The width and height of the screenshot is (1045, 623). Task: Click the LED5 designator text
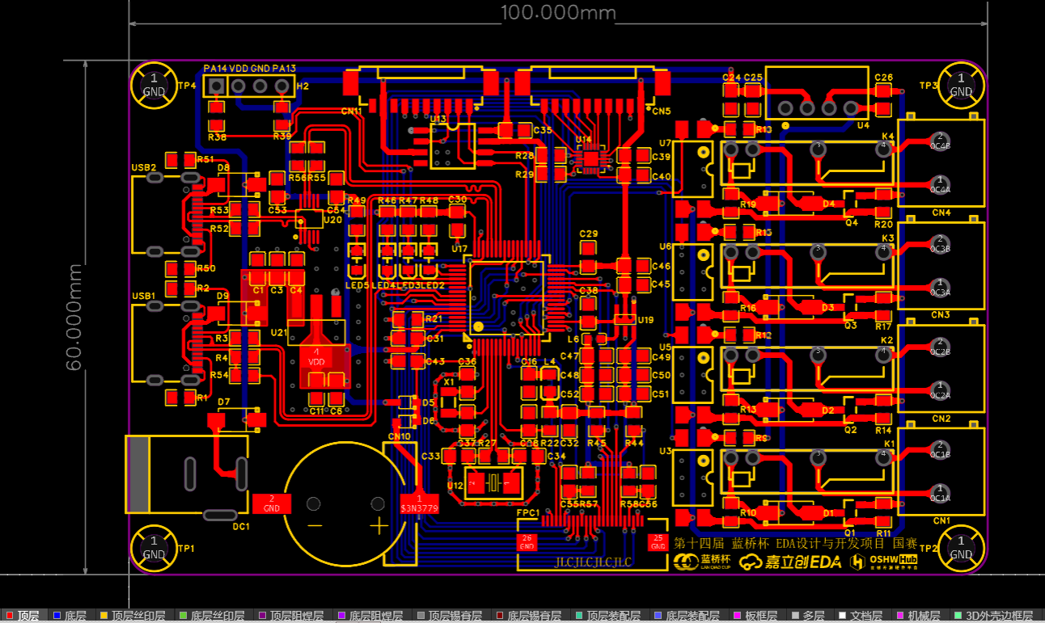point(357,286)
